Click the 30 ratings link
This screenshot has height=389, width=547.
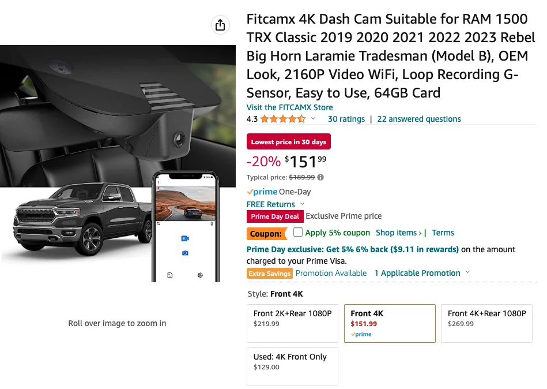click(345, 119)
